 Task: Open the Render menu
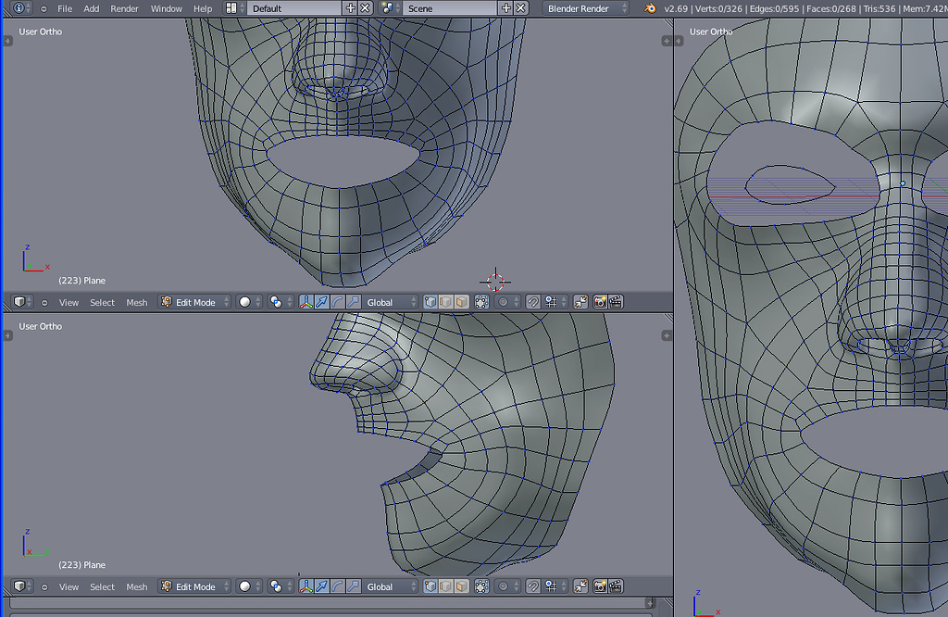[125, 8]
